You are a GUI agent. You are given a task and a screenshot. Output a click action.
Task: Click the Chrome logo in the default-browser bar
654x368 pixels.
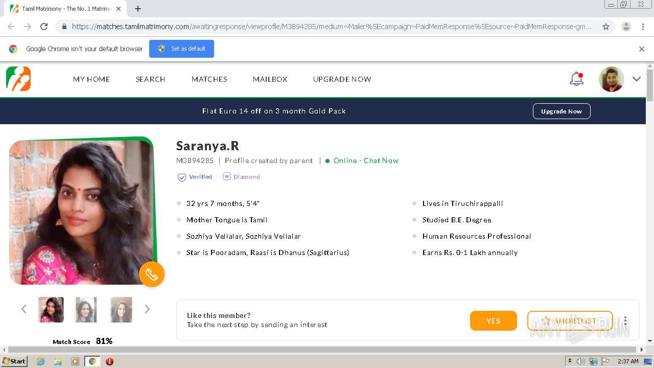coord(13,49)
